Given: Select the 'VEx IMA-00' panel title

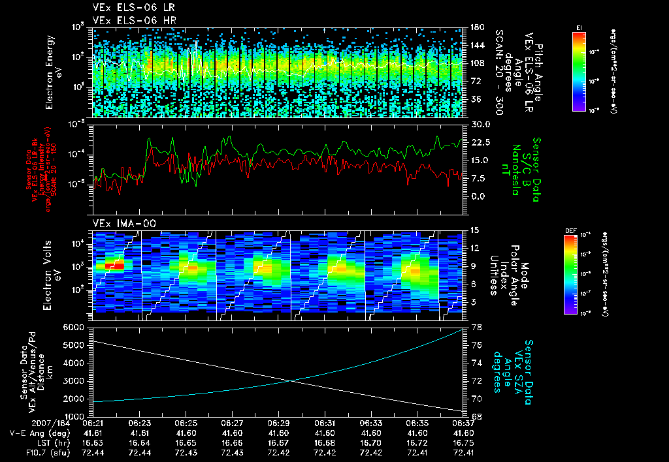Looking at the screenshot, I should pyautogui.click(x=124, y=223).
